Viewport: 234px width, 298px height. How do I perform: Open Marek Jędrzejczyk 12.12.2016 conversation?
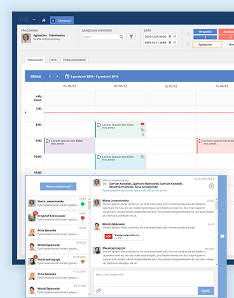[x=57, y=262]
